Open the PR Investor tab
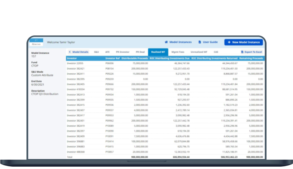Viewport: 293px width, 169px height. tap(122, 52)
